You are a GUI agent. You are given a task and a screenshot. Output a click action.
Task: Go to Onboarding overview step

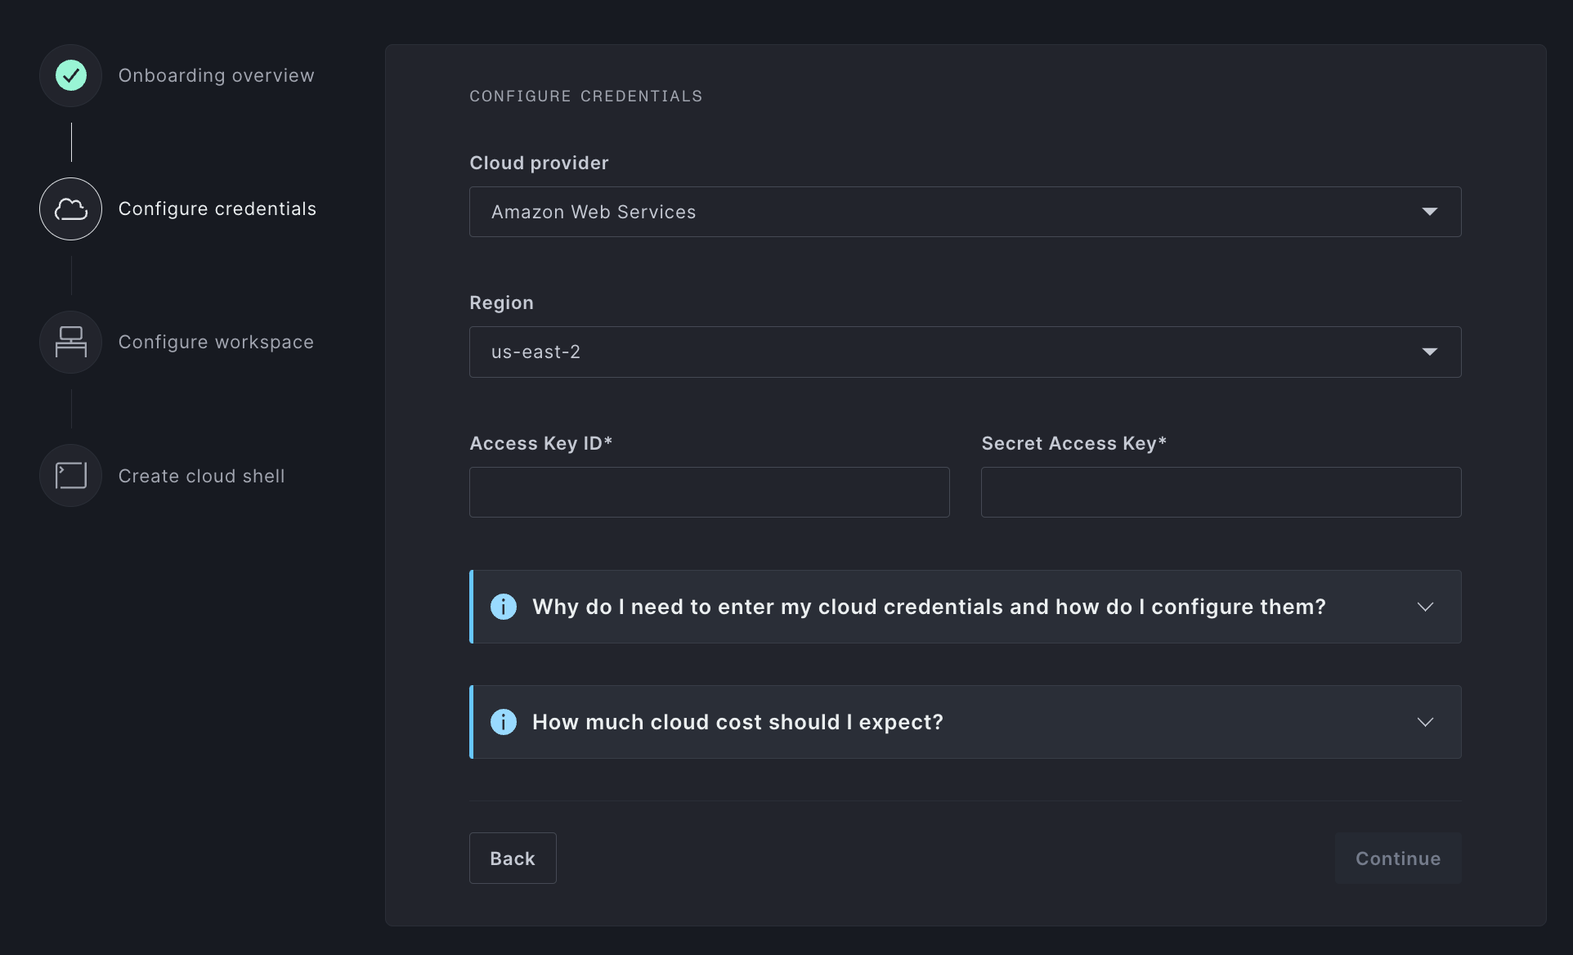(x=216, y=75)
